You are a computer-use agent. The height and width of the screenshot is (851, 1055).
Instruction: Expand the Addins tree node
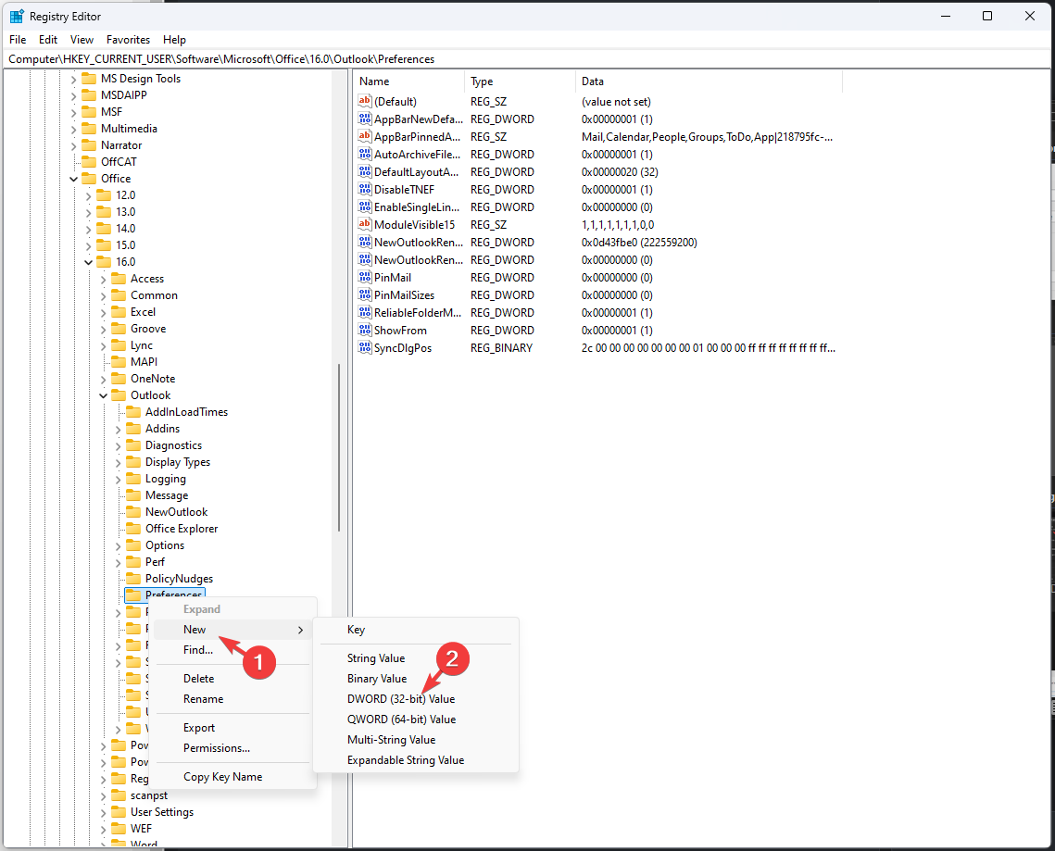[118, 429]
